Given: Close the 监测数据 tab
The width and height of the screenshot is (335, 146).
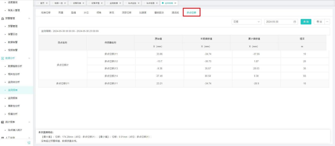Looking at the screenshot, I should 120,3.
